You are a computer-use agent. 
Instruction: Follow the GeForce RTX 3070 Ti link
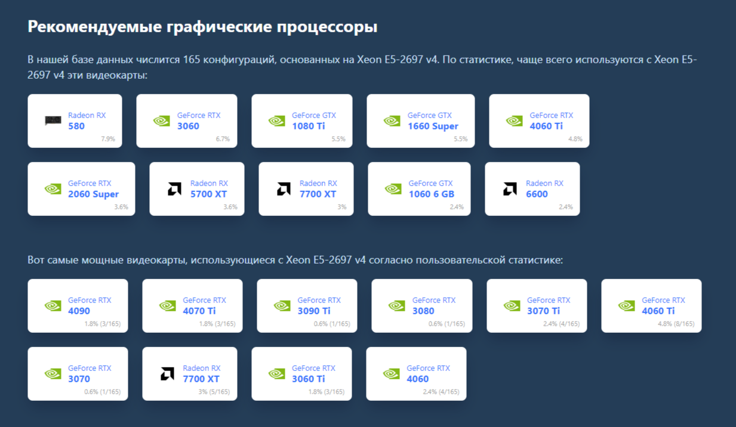pyautogui.click(x=549, y=305)
